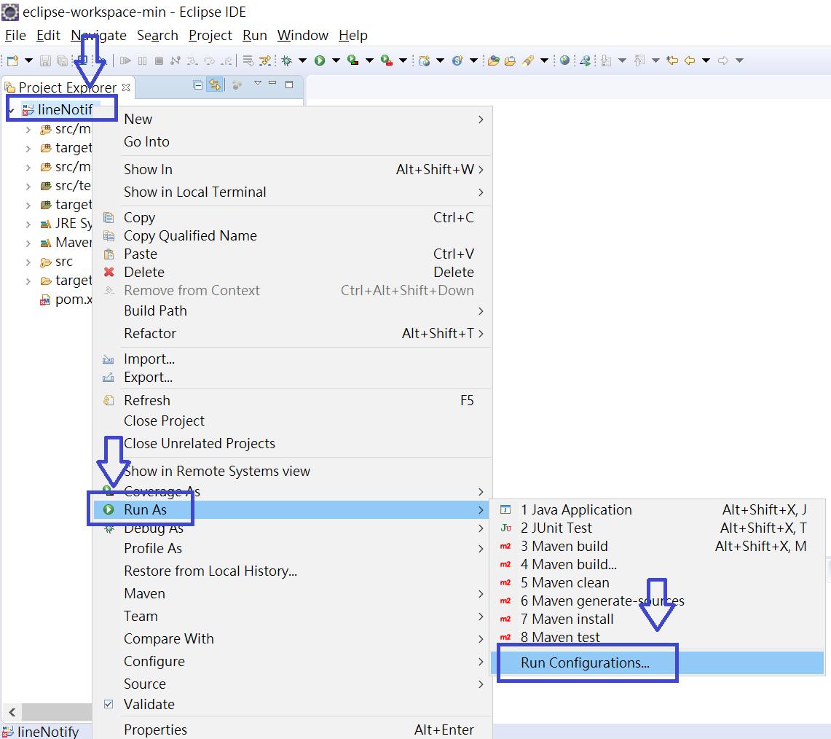Click the green Run toolbar button
The width and height of the screenshot is (831, 739).
click(x=320, y=60)
